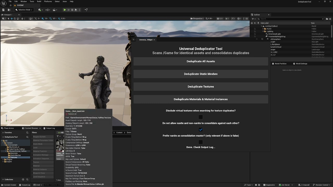Open the Browse content icon in toolbar
The height and width of the screenshot is (187, 333).
click(x=9, y=10)
